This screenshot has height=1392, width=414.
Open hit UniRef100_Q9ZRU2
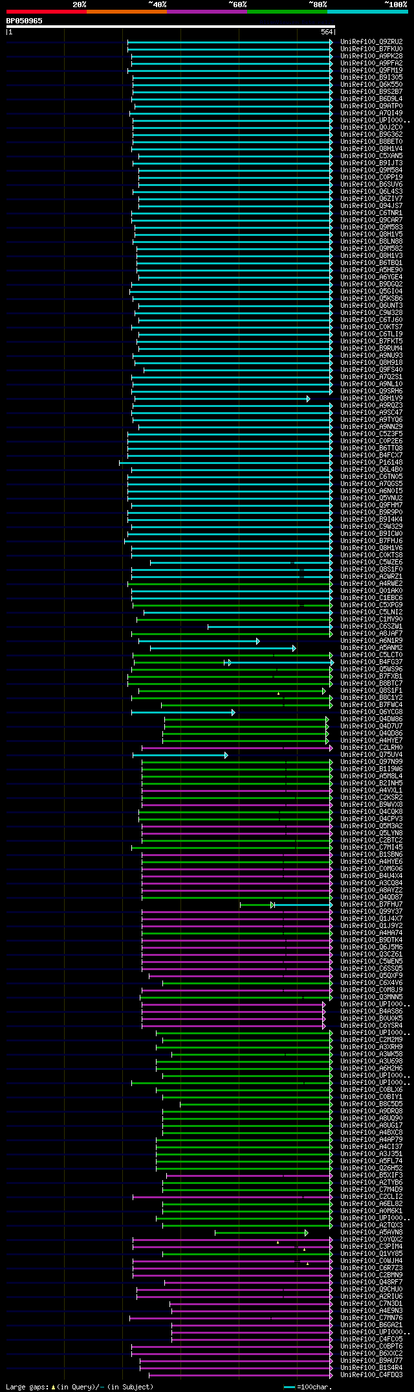pos(371,41)
